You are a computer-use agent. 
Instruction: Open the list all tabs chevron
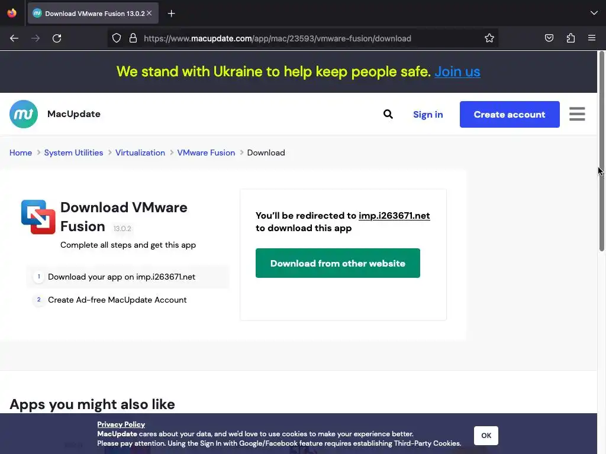point(594,13)
